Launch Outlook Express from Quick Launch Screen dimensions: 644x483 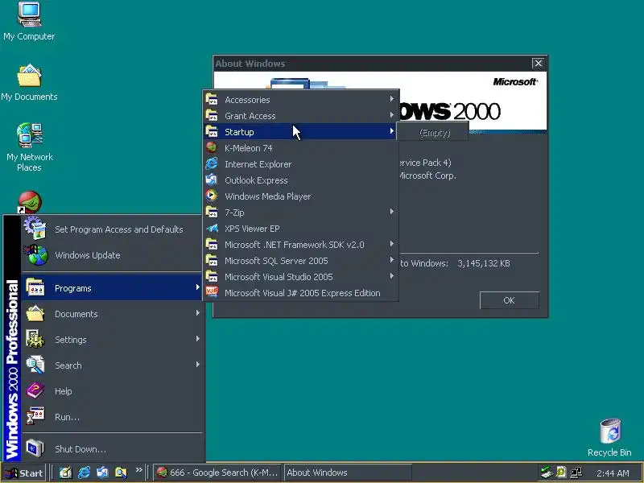(102, 473)
